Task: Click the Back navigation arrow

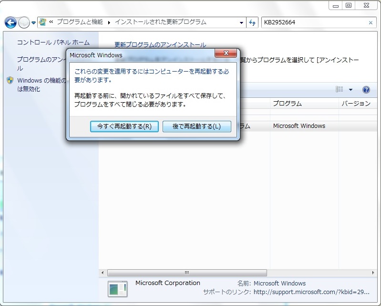Action: pos(10,22)
